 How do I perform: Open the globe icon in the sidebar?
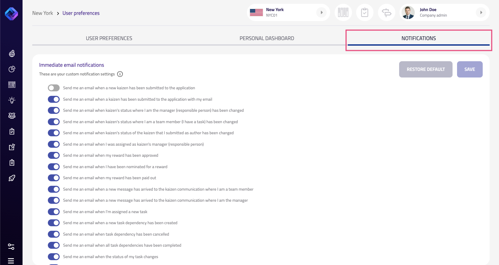point(12,54)
